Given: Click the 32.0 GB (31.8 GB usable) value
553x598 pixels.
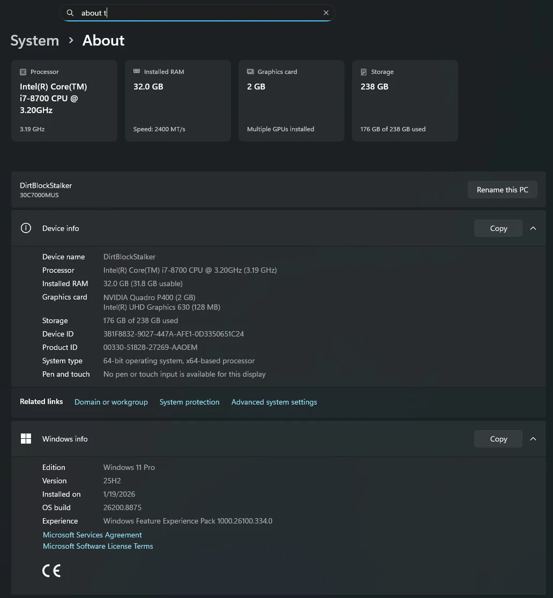Looking at the screenshot, I should coord(143,283).
